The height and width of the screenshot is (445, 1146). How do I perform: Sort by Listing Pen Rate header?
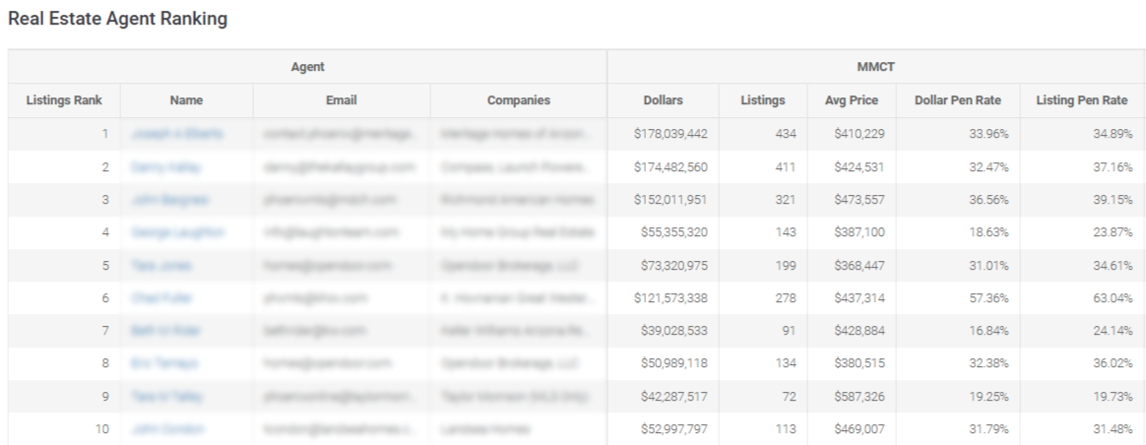click(1082, 100)
